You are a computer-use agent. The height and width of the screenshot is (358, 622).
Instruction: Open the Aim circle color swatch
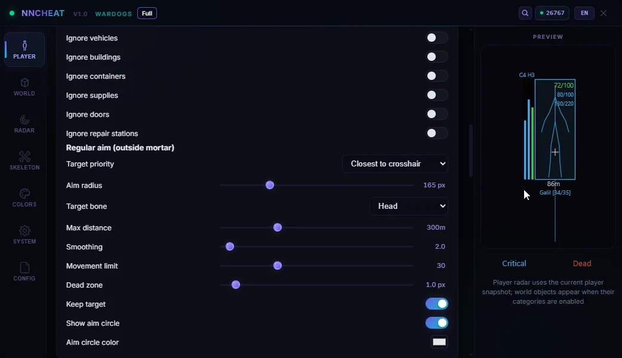pos(439,342)
